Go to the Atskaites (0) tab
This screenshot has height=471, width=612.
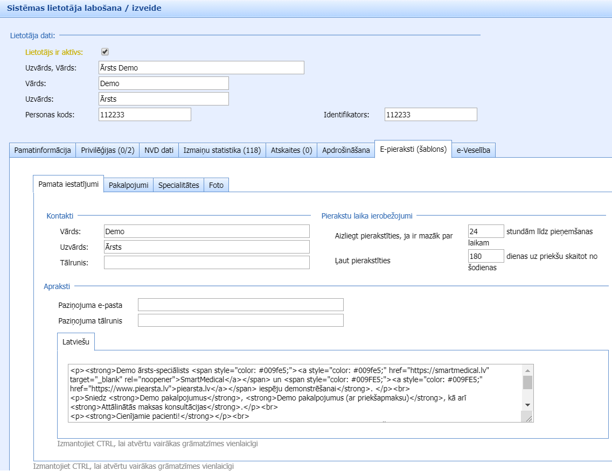tap(291, 150)
